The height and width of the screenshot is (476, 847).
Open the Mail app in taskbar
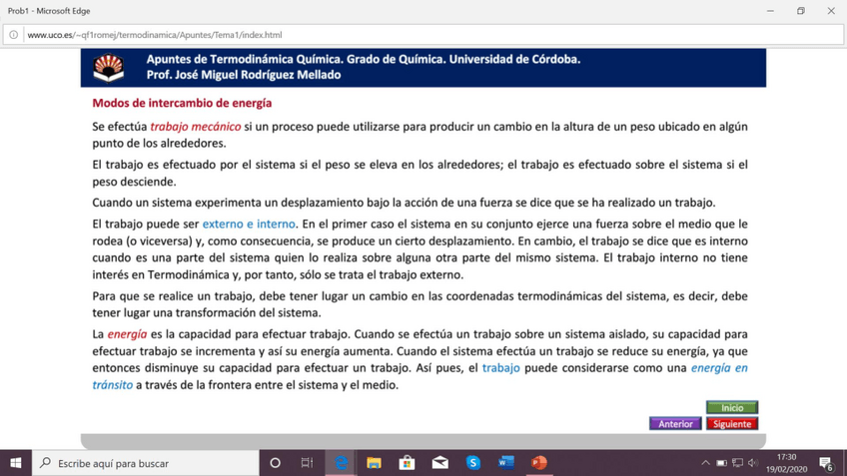440,463
